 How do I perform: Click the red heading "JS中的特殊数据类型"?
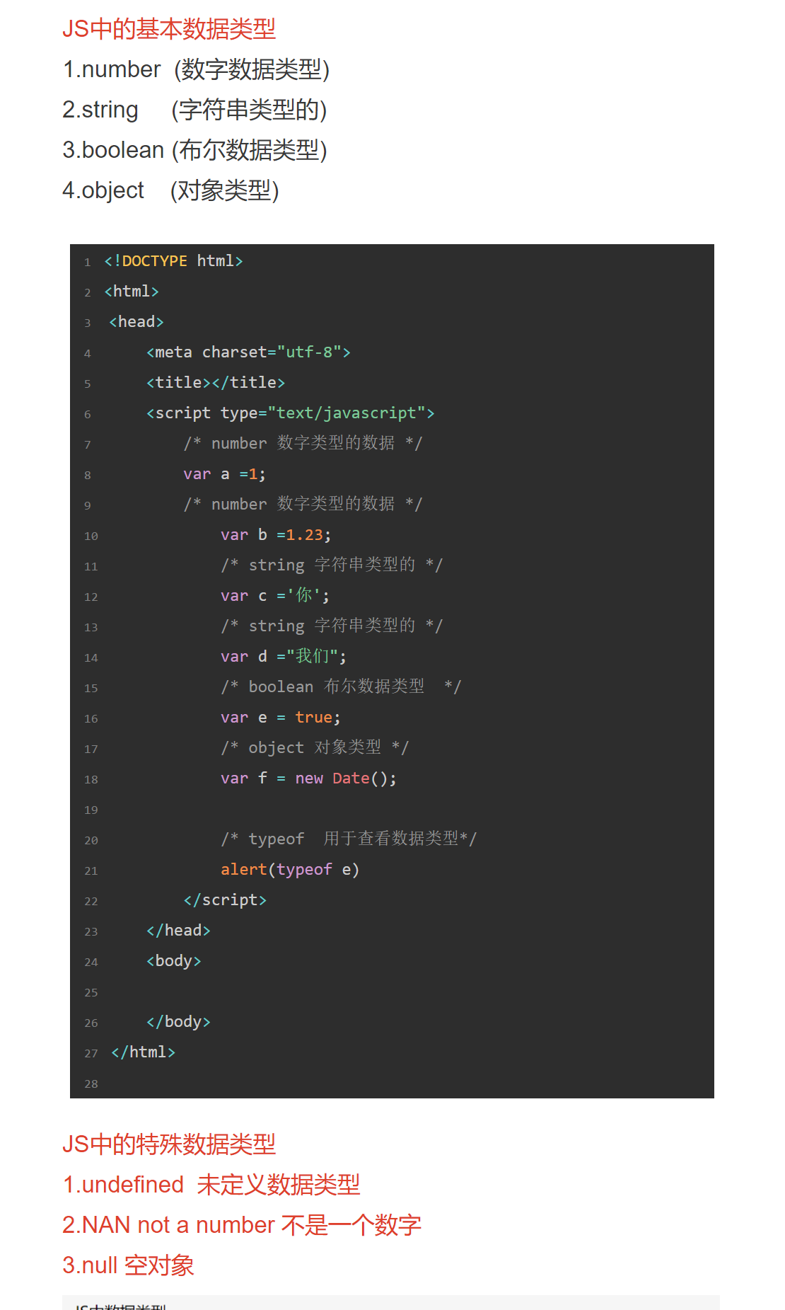click(169, 1144)
